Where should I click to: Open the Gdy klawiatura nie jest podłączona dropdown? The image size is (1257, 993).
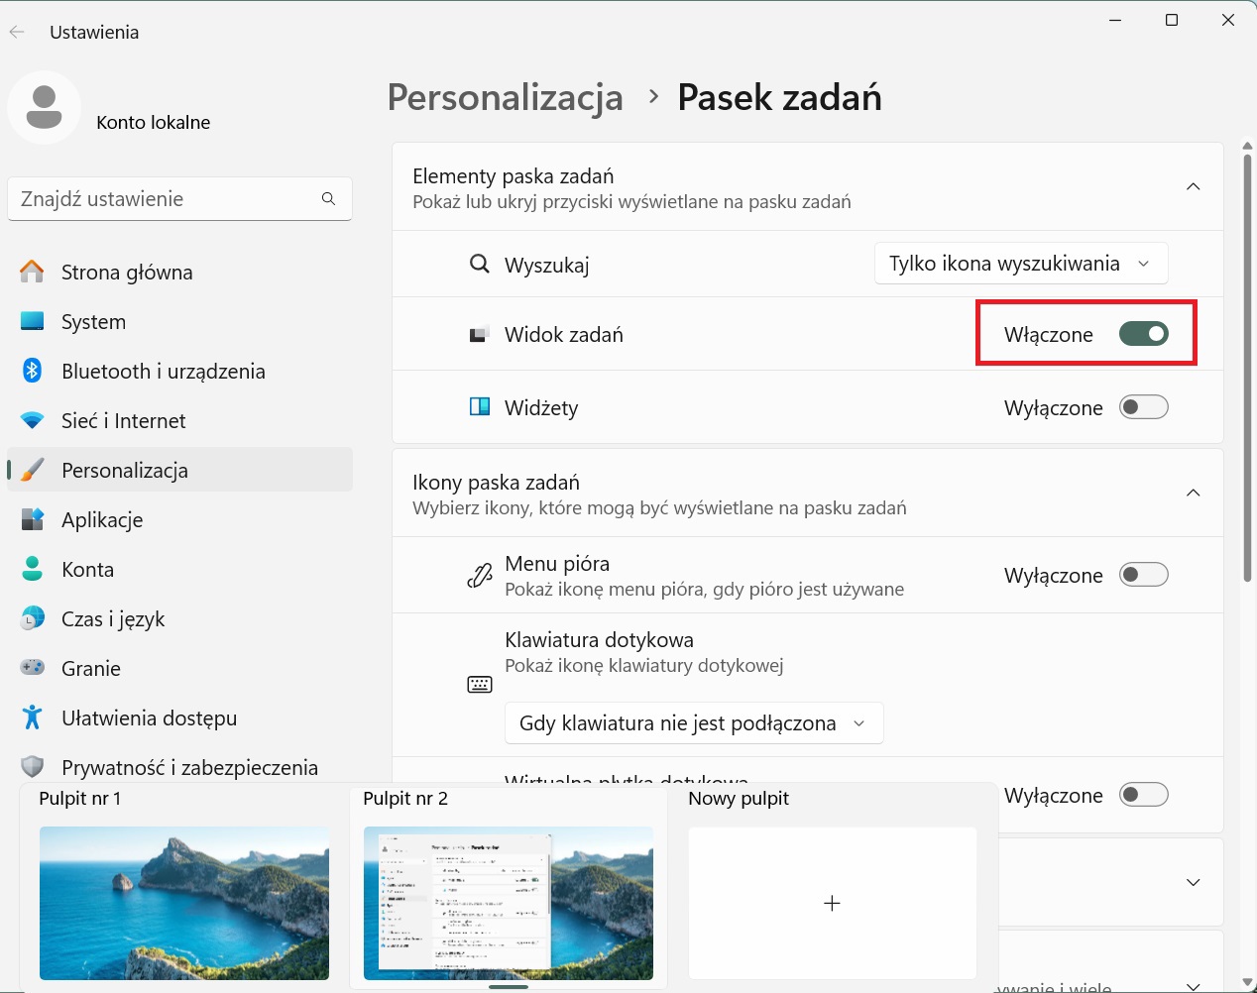point(694,723)
